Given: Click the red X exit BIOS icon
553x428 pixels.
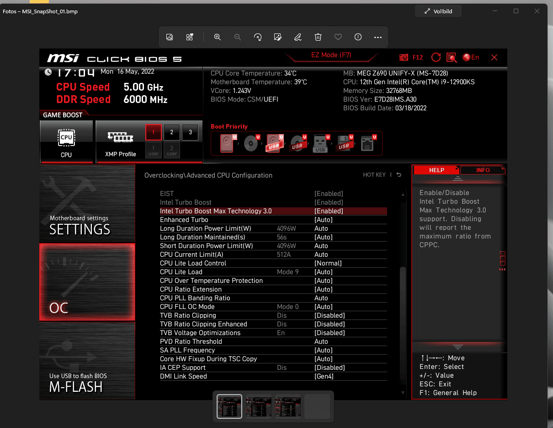Looking at the screenshot, I should [494, 57].
